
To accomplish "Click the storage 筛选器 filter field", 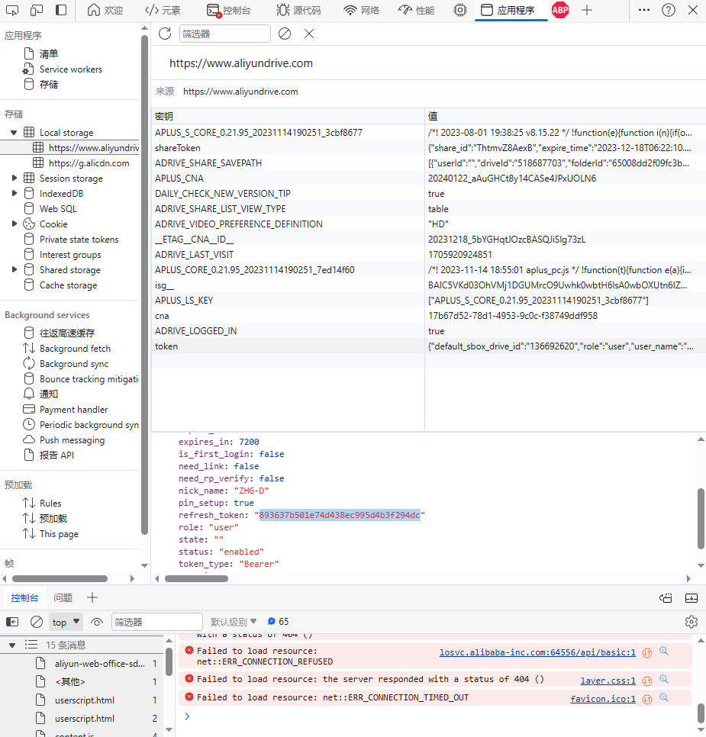I will point(225,34).
